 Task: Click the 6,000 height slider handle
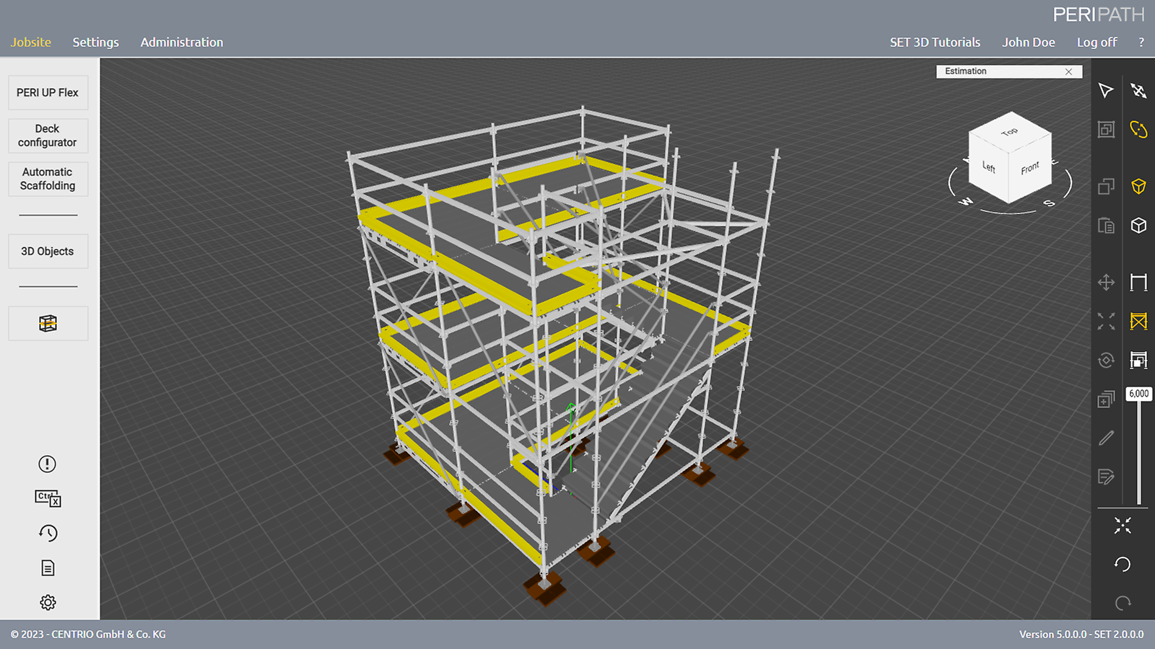(1138, 394)
